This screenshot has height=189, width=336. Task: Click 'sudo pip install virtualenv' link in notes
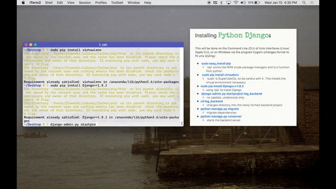[220, 75]
